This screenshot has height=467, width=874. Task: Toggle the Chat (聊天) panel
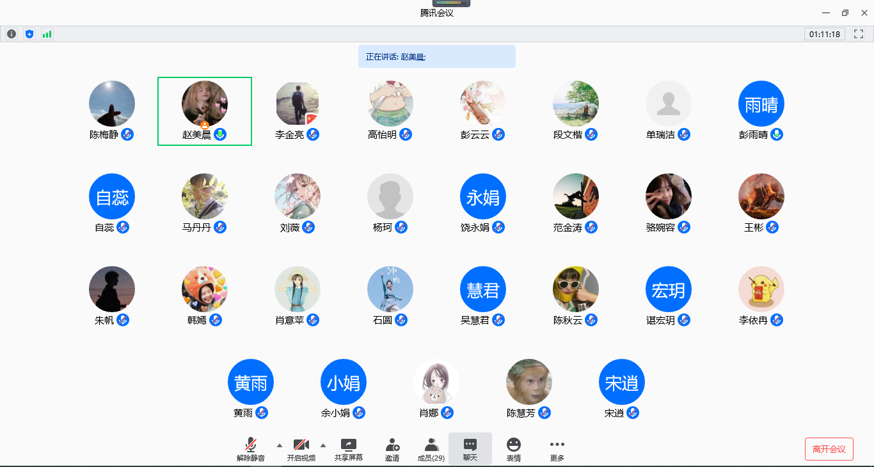tap(470, 449)
